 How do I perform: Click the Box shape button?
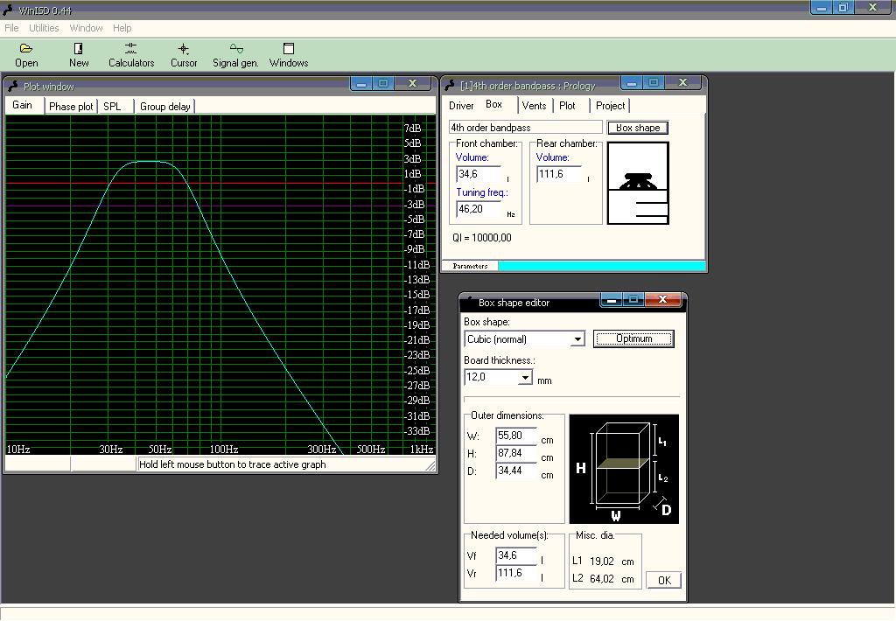(638, 128)
